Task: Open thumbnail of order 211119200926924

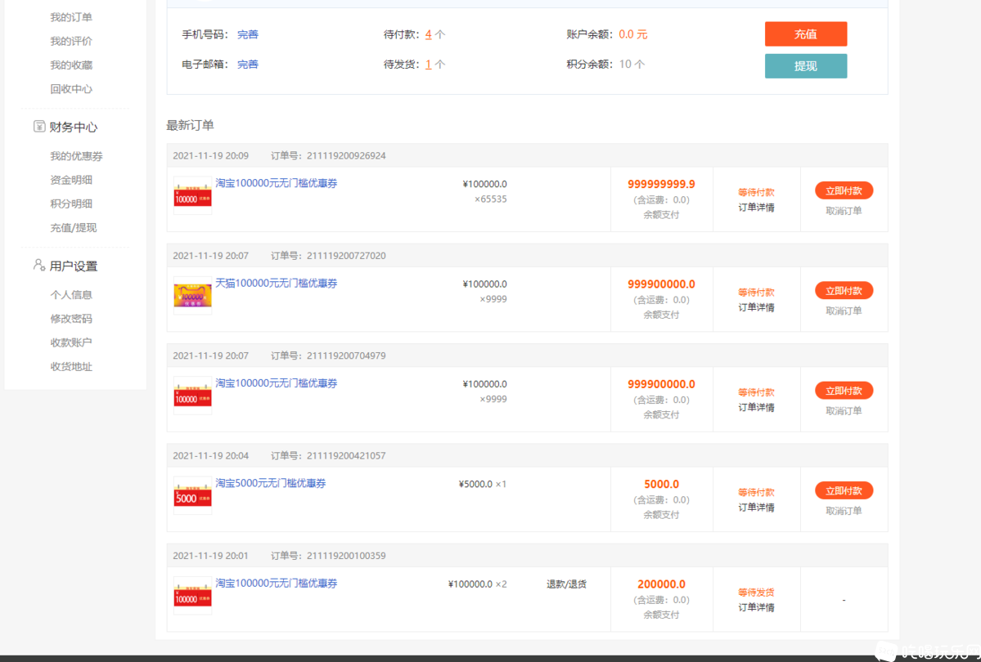Action: [x=193, y=195]
